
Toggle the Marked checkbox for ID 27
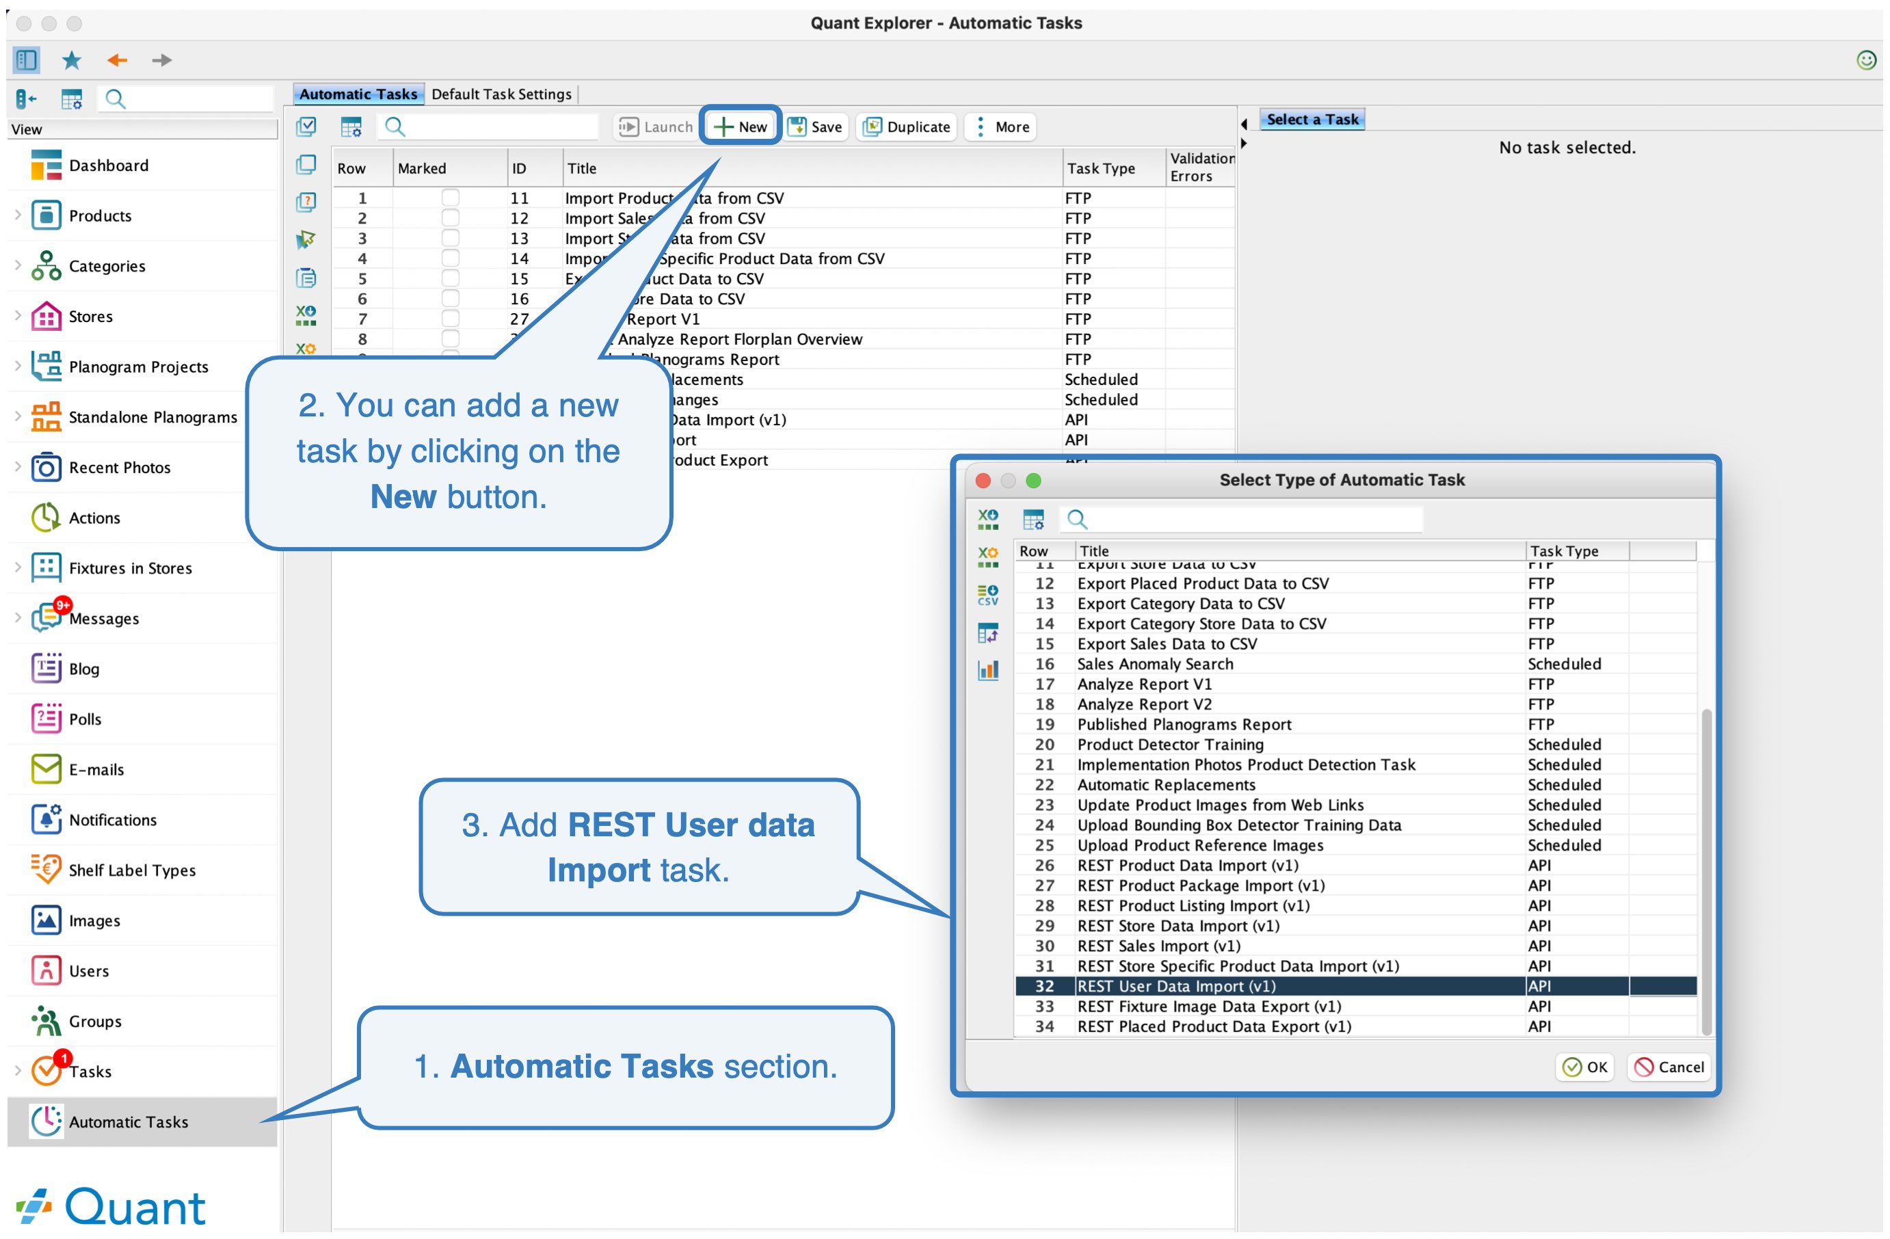point(450,319)
